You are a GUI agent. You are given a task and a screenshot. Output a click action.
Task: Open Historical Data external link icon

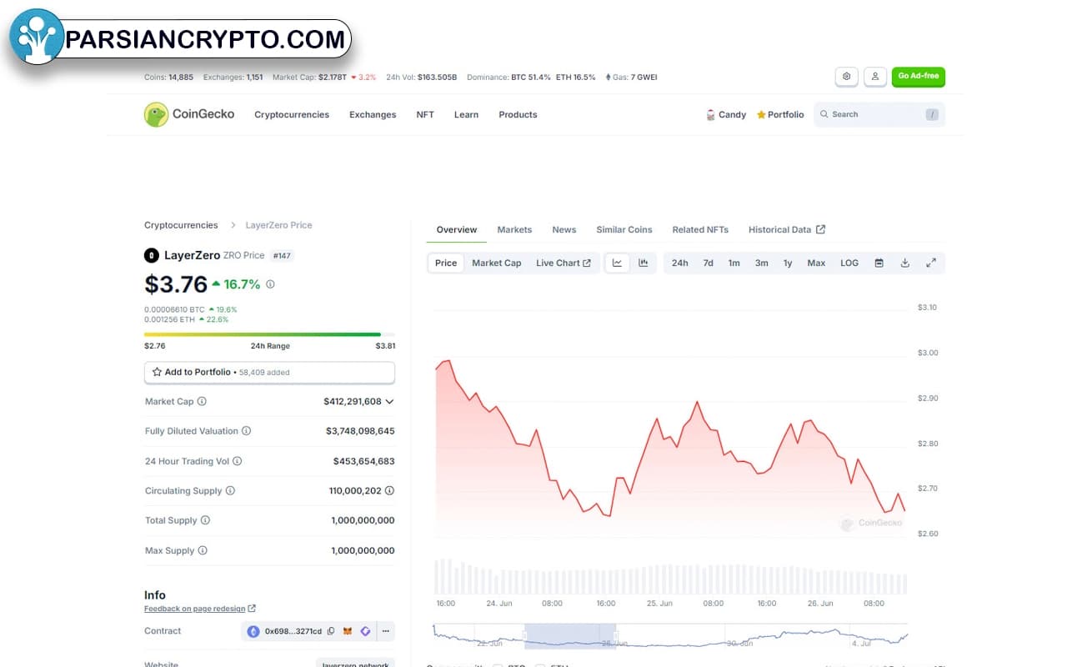pos(820,229)
